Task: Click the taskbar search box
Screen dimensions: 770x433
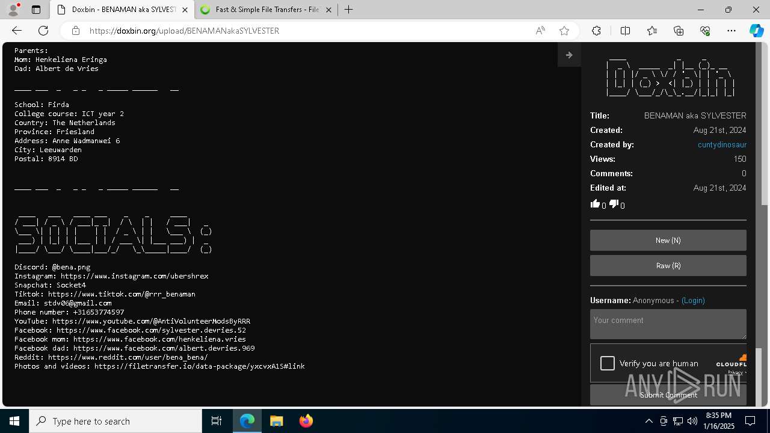Action: point(115,421)
